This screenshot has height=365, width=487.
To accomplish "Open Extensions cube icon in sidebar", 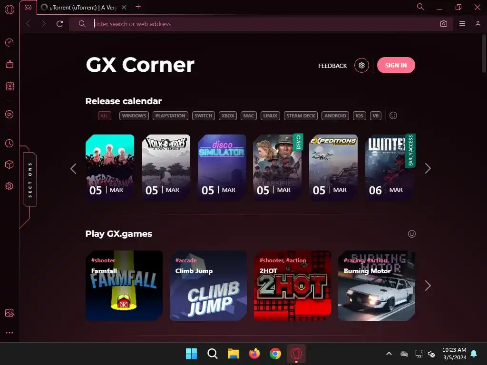I will [10, 164].
